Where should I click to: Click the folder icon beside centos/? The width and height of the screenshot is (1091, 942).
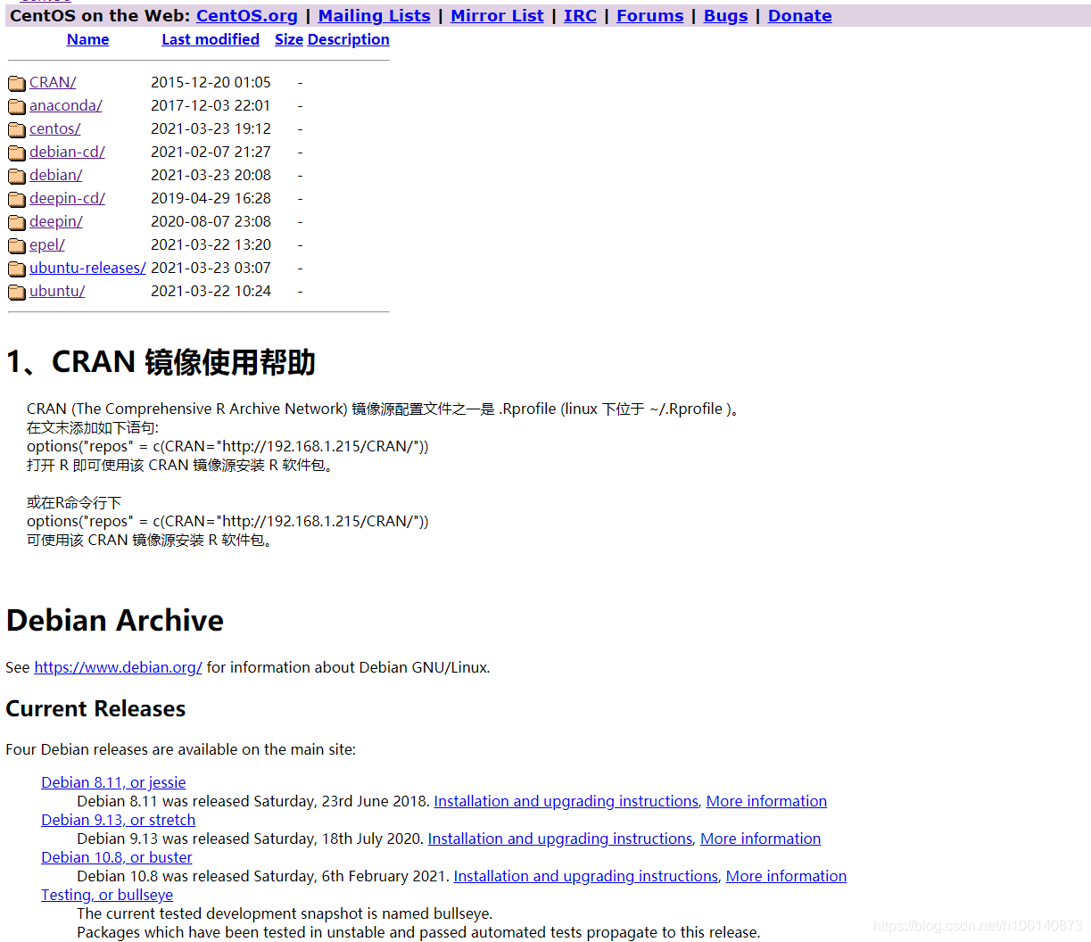pos(17,129)
